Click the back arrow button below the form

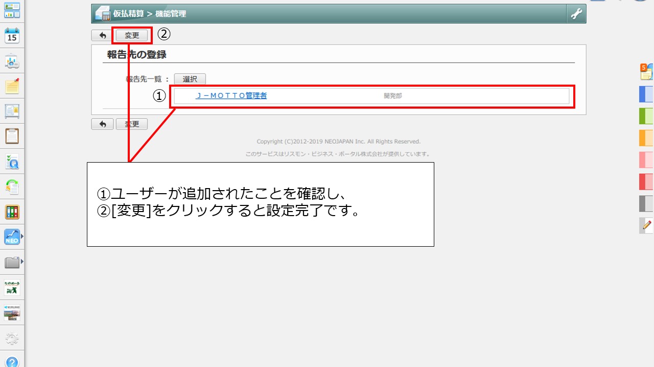tap(102, 124)
